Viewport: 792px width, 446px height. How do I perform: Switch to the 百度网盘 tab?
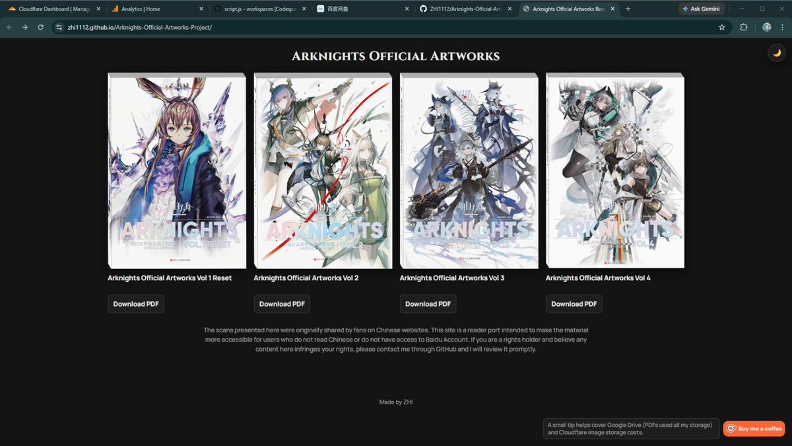(362, 9)
